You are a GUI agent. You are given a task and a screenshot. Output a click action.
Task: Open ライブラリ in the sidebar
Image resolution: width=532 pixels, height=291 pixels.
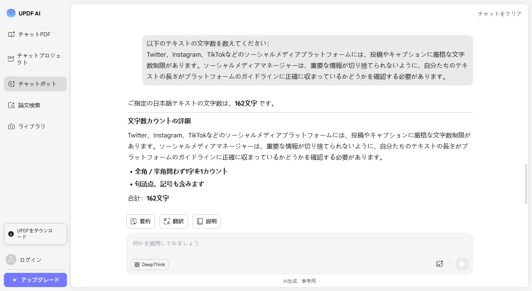[x=35, y=126]
